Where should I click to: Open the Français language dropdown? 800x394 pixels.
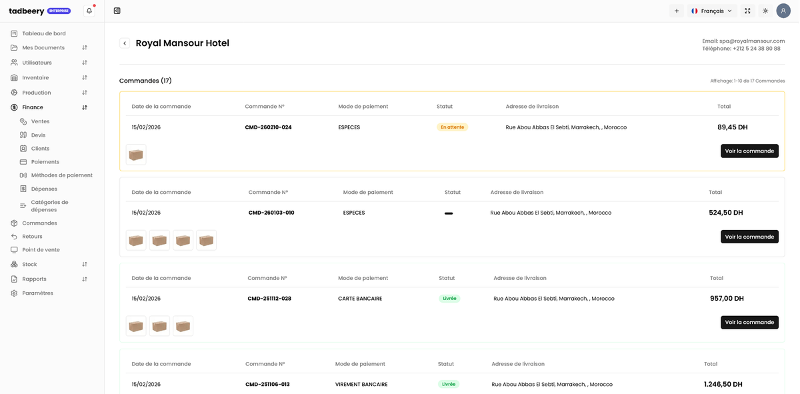[x=712, y=11]
